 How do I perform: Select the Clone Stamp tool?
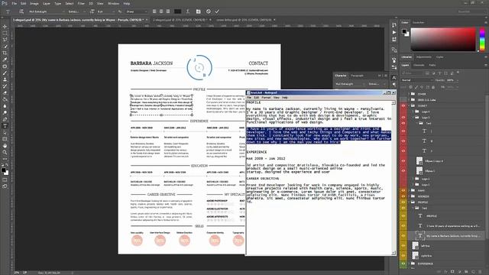[5, 79]
